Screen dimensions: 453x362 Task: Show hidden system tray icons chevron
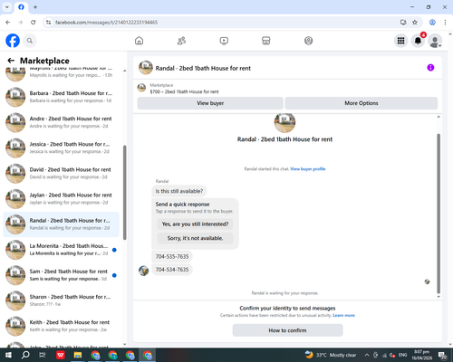tap(367, 355)
